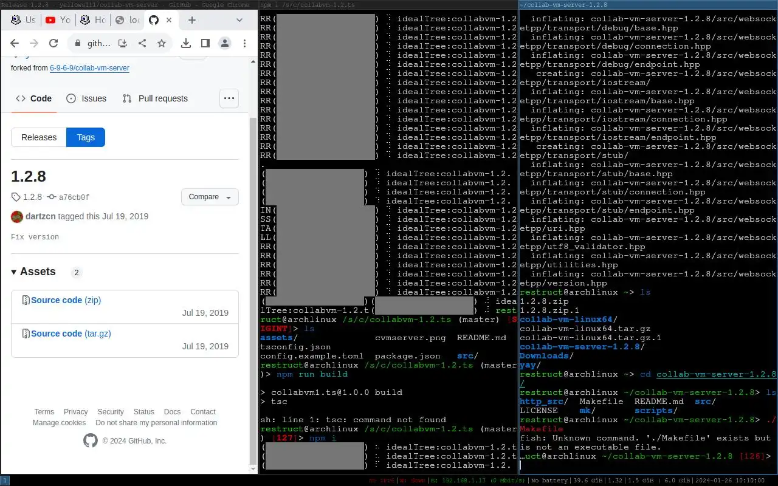Click the GitHub logo in the footer
The width and height of the screenshot is (778, 486).
(90, 440)
